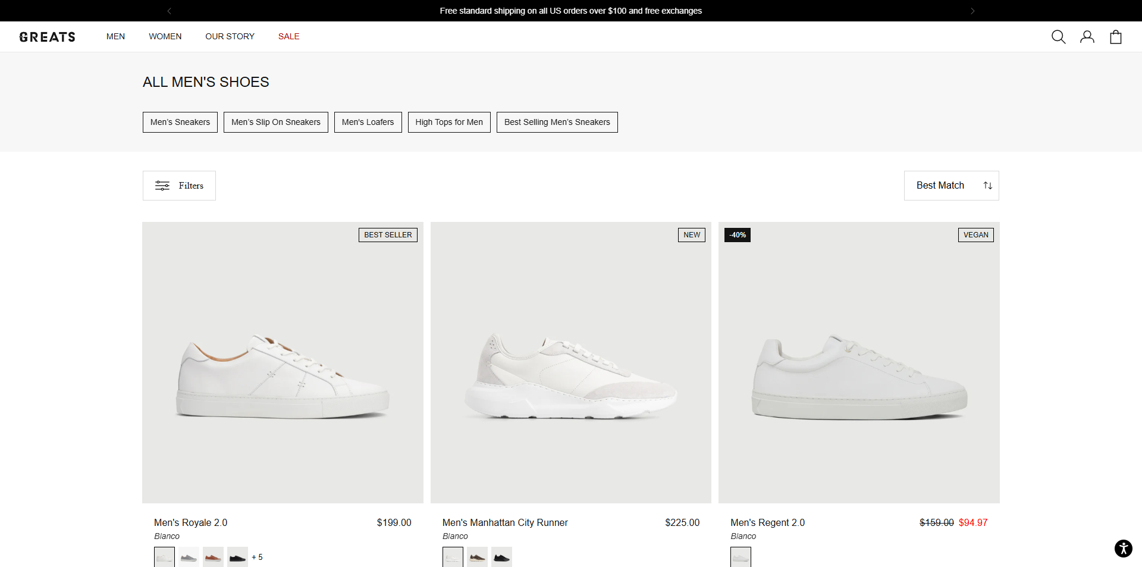
Task: Click the struck-through $159.00 price
Action: [937, 522]
